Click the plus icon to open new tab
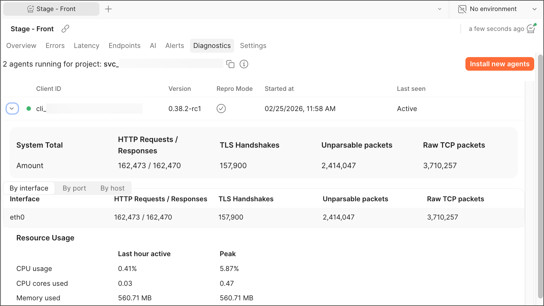This screenshot has height=306, width=544. pyautogui.click(x=108, y=9)
